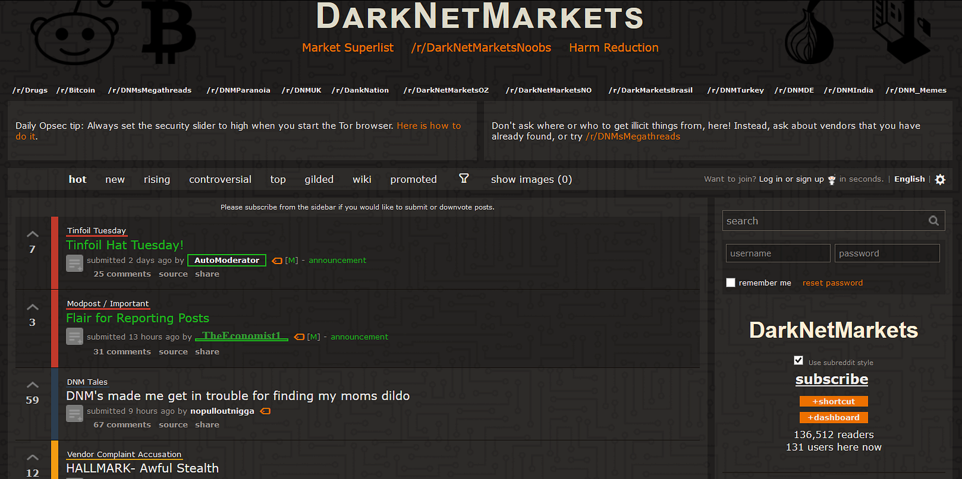The image size is (962, 479).
Task: Switch to the hot tab
Action: pos(78,179)
